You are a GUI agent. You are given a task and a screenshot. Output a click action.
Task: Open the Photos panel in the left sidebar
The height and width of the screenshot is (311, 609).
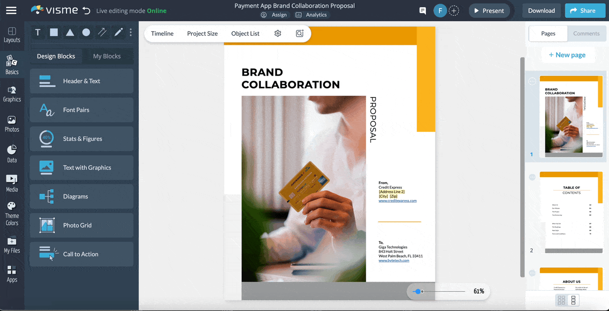coord(12,123)
